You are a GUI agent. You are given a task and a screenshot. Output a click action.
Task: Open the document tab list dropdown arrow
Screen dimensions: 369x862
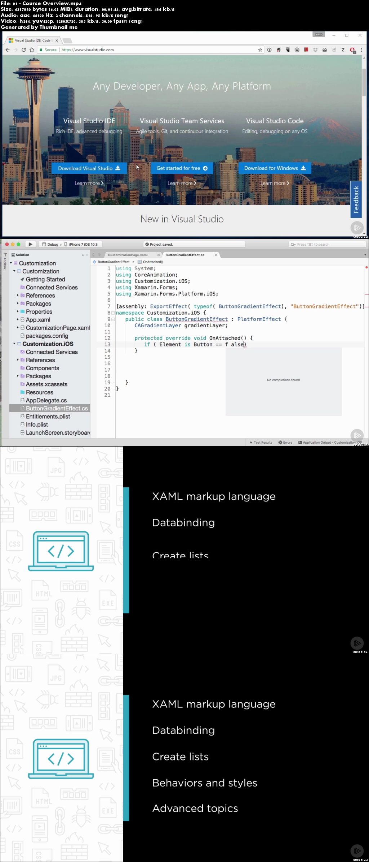coord(365,255)
